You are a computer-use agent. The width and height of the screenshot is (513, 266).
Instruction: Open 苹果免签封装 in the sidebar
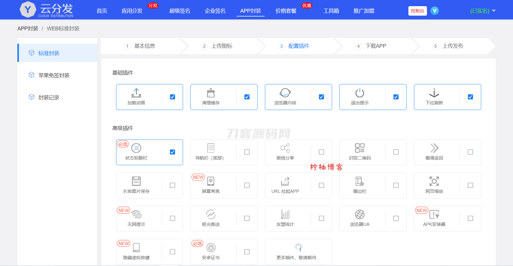click(54, 75)
